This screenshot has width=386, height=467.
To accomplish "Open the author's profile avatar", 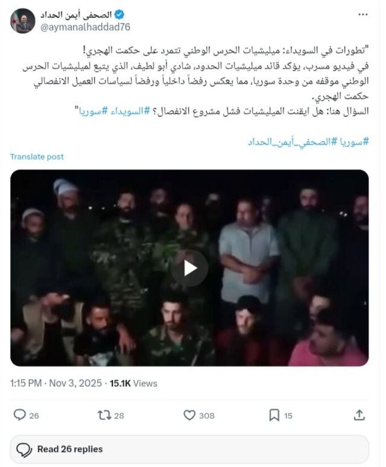I will click(x=23, y=21).
